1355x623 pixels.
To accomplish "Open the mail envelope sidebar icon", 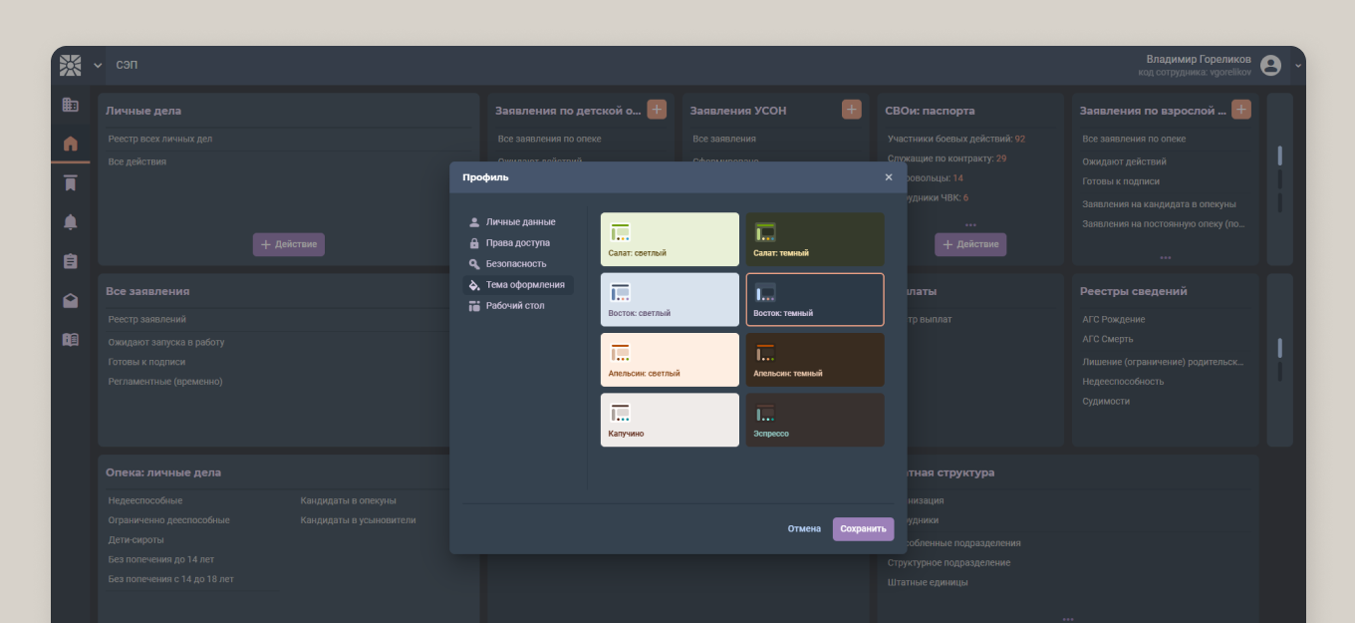I will pyautogui.click(x=70, y=300).
